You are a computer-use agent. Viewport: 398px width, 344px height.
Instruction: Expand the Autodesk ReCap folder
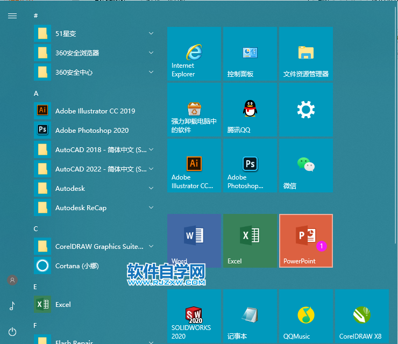pos(151,208)
